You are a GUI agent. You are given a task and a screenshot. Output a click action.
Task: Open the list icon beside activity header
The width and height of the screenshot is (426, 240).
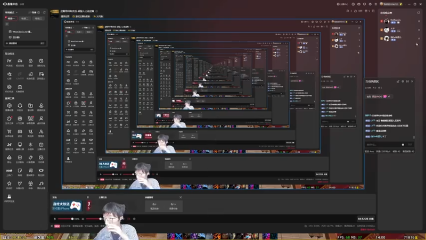pyautogui.click(x=87, y=197)
